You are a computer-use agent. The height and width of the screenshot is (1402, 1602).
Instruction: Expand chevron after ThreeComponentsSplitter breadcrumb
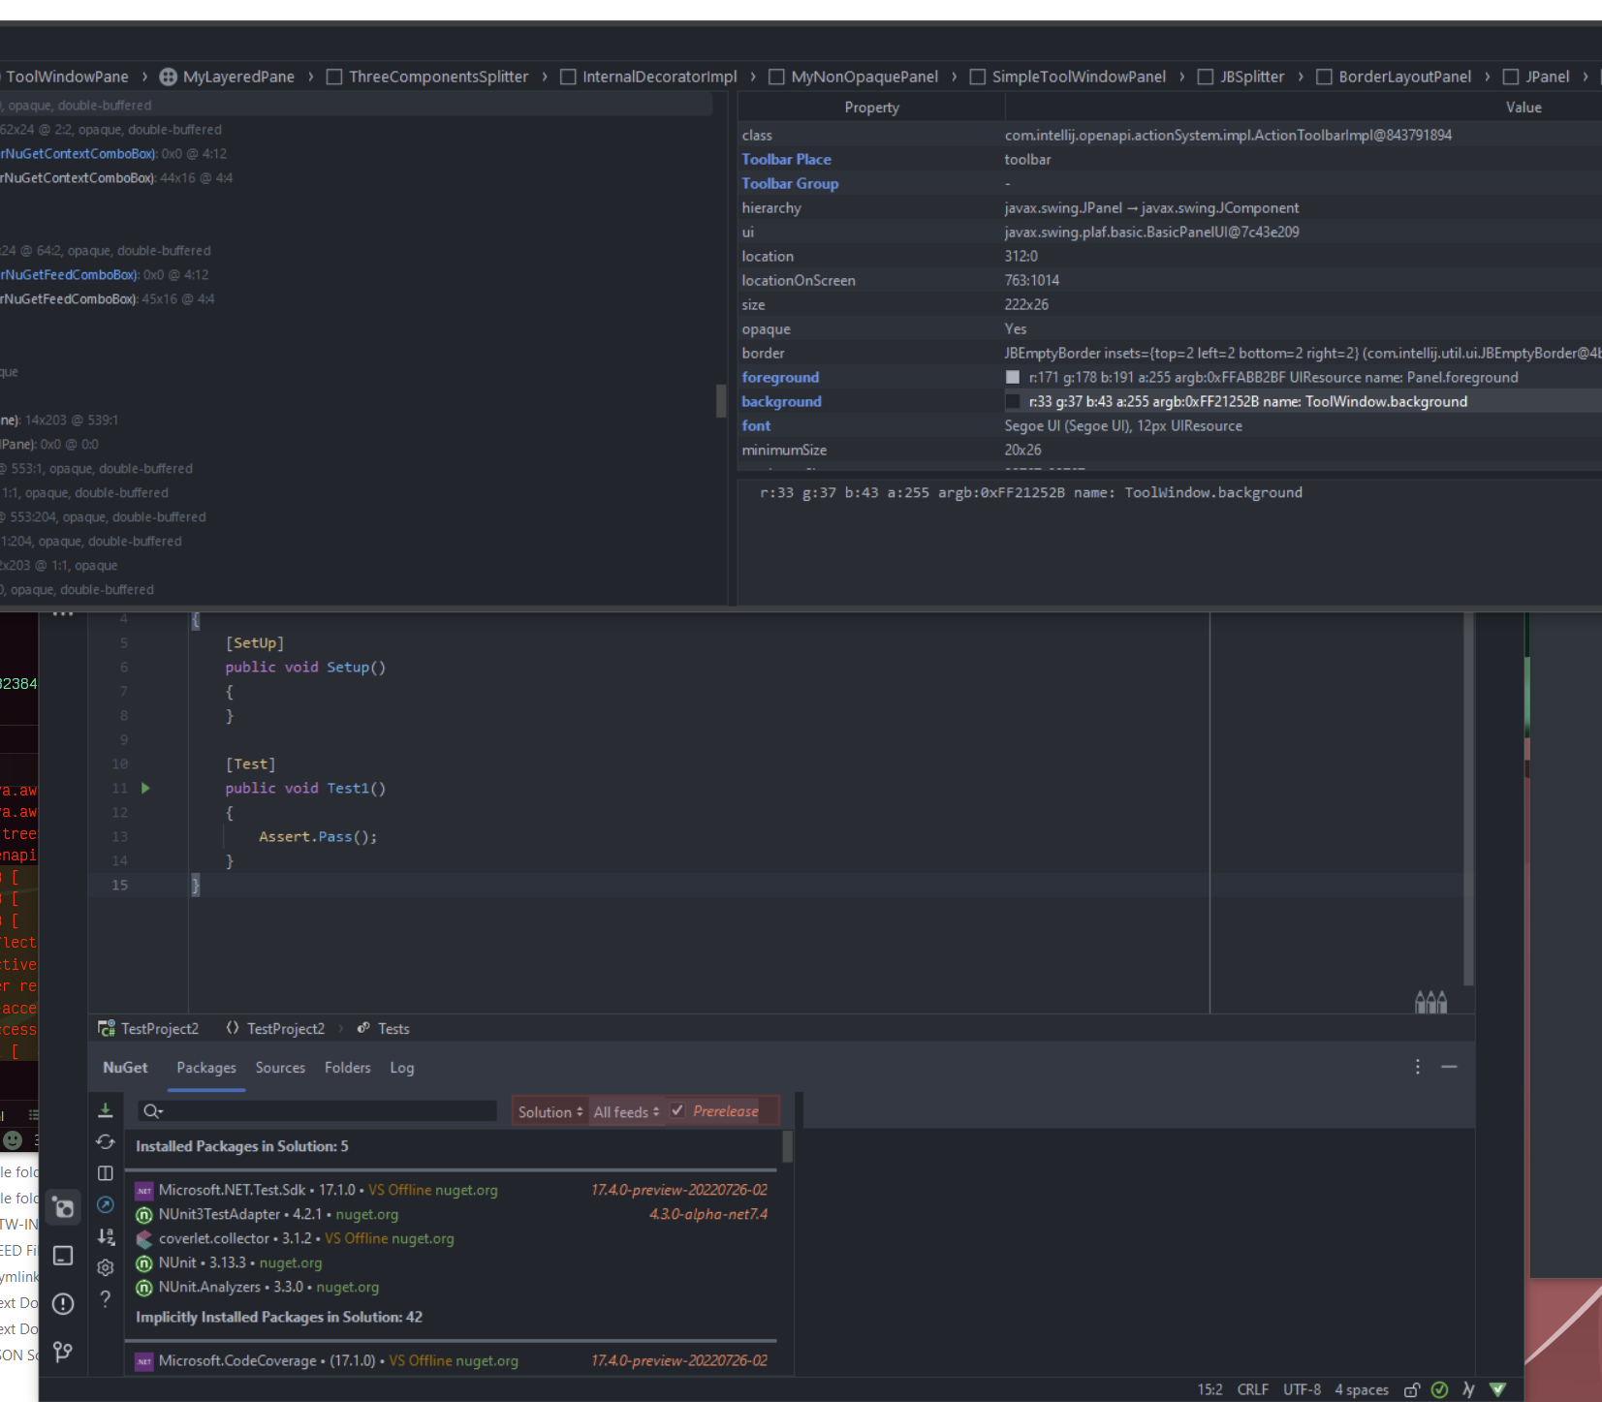pyautogui.click(x=545, y=77)
